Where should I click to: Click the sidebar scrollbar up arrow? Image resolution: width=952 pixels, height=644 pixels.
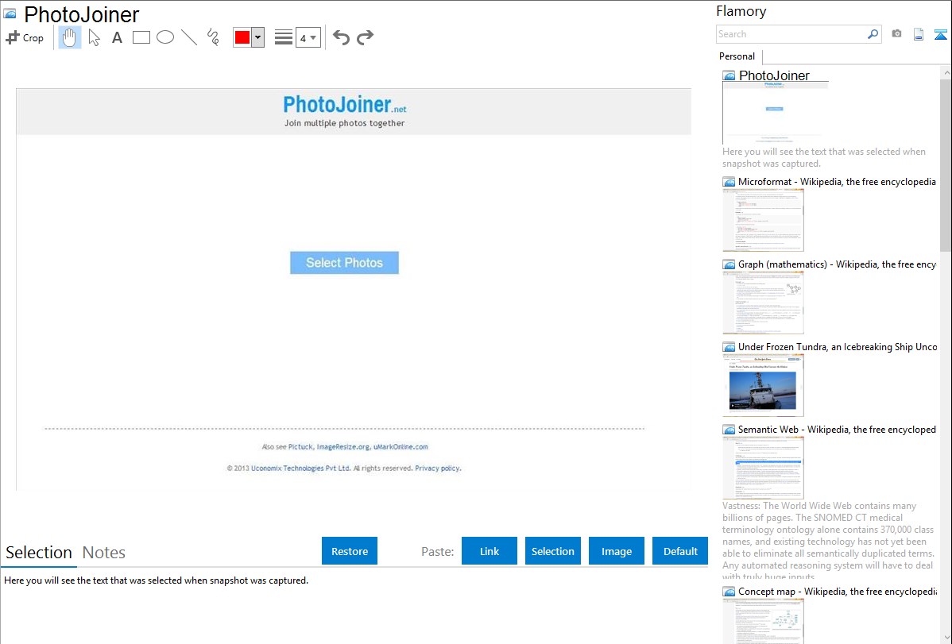[x=946, y=72]
